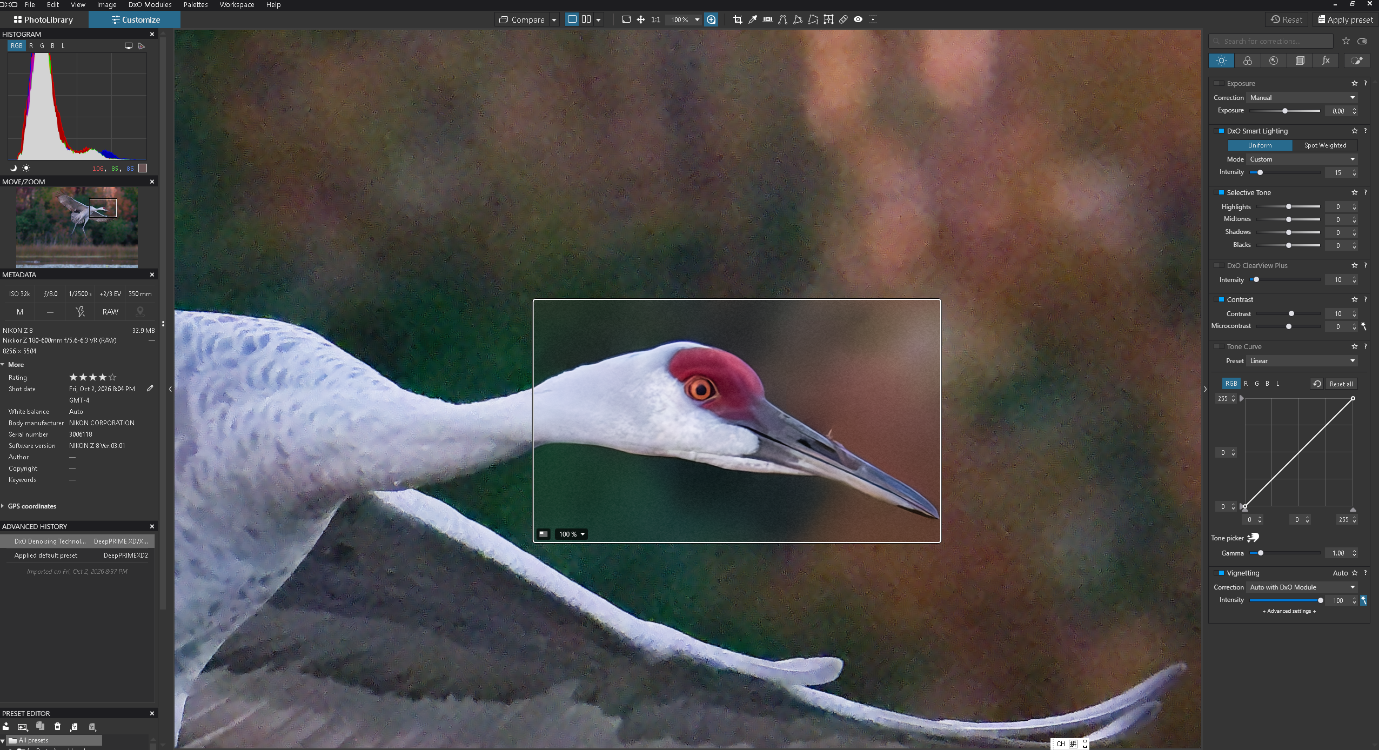Open the fx Effects palette tab

tap(1326, 61)
